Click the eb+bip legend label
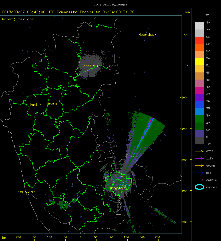The image size is (221, 241). click(x=211, y=180)
